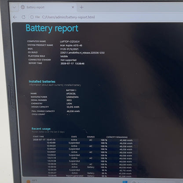Select the "45,969 mWh" capacity cell
Screen dimensions: 183x183
pos(126,140)
